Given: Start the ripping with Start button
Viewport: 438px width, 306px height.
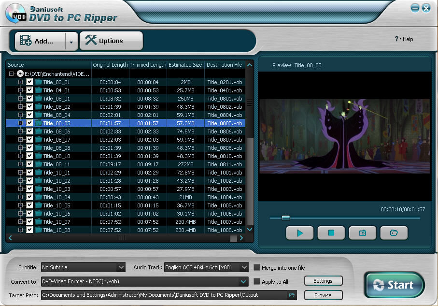Looking at the screenshot, I should tap(395, 285).
